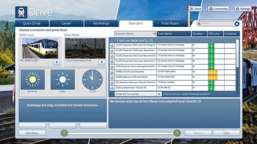This screenshot has height=144, width=257.
Task: Click the right slider handle labeled 1
Action: point(177,133)
